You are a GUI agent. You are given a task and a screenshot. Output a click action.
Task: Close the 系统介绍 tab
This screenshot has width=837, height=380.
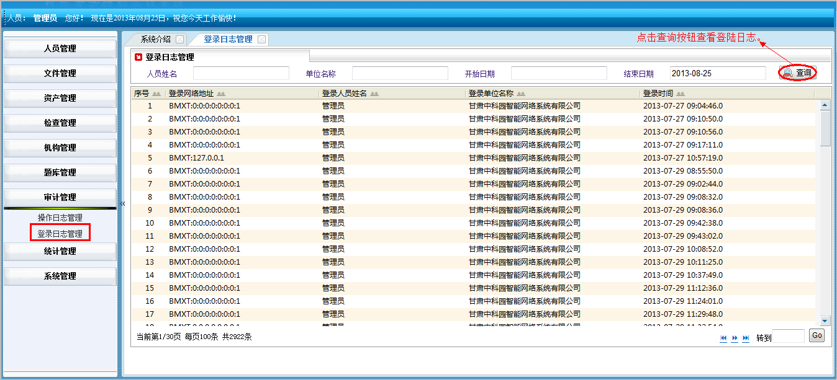tap(179, 39)
